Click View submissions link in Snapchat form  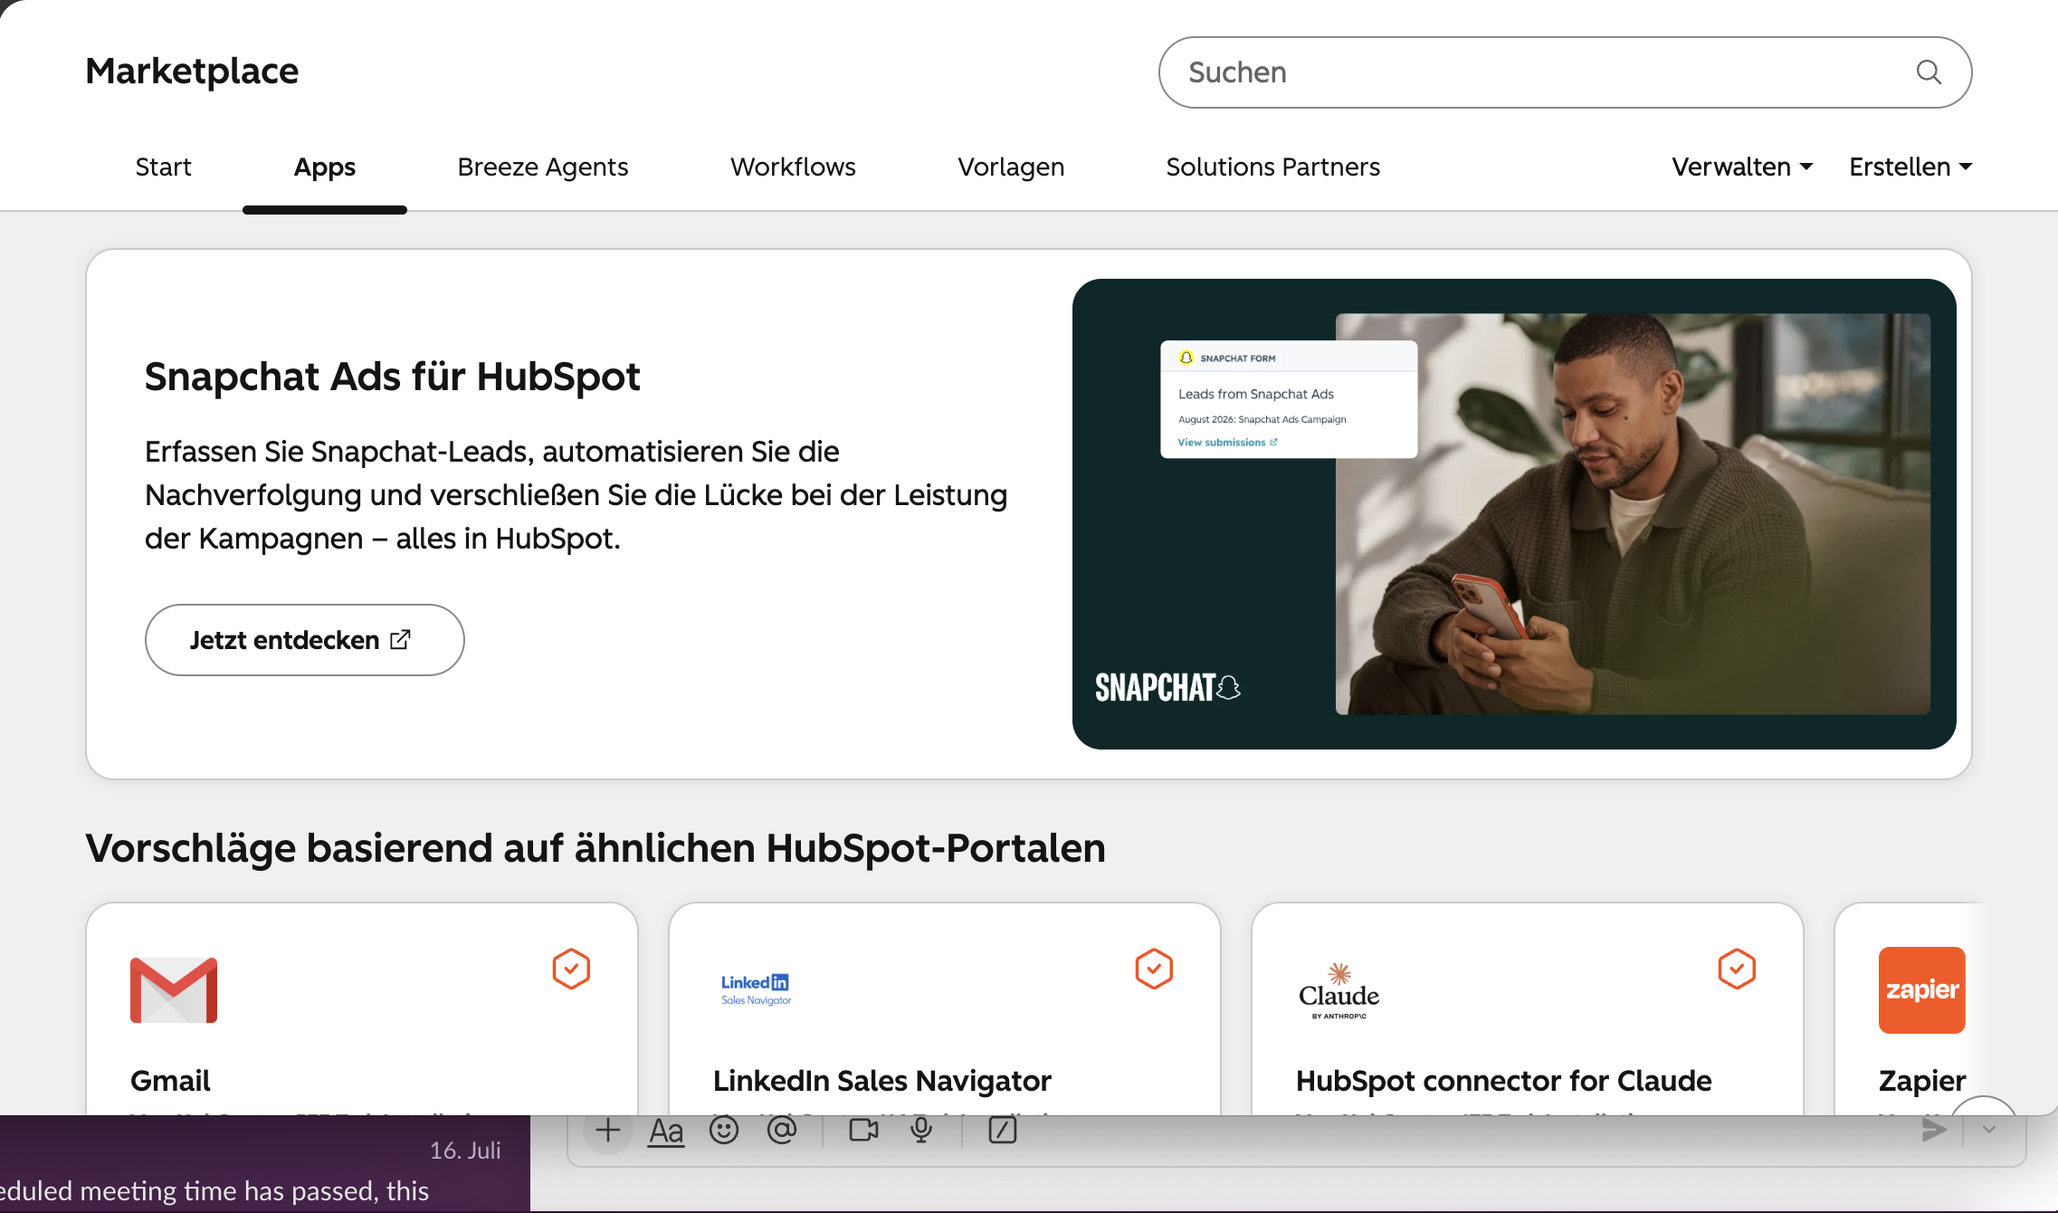[x=1227, y=443]
